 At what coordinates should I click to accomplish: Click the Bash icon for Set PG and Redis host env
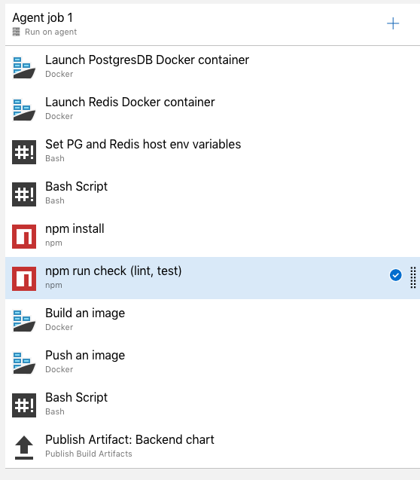(x=24, y=152)
